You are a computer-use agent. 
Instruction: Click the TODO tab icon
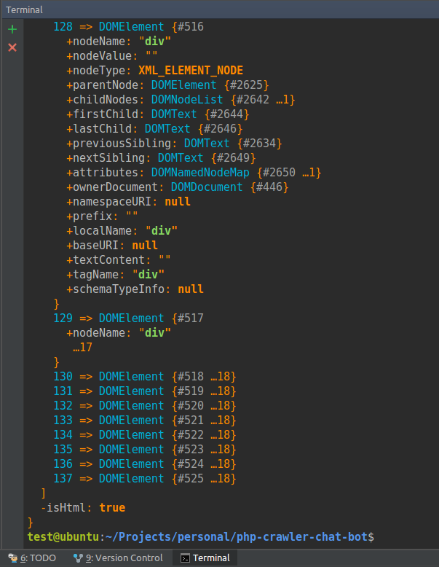coord(12,558)
